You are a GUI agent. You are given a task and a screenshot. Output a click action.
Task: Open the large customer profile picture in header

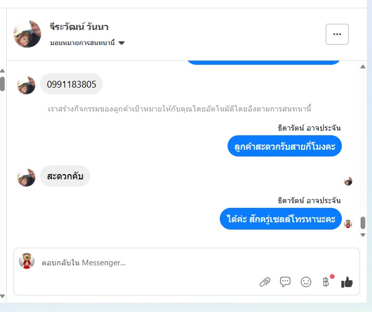point(28,34)
